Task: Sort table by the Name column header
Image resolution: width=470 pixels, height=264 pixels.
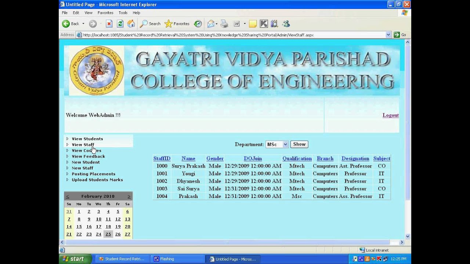Action: pyautogui.click(x=188, y=158)
